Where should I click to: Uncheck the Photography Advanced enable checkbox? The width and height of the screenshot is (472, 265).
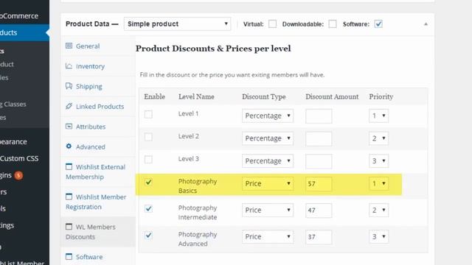click(x=148, y=235)
